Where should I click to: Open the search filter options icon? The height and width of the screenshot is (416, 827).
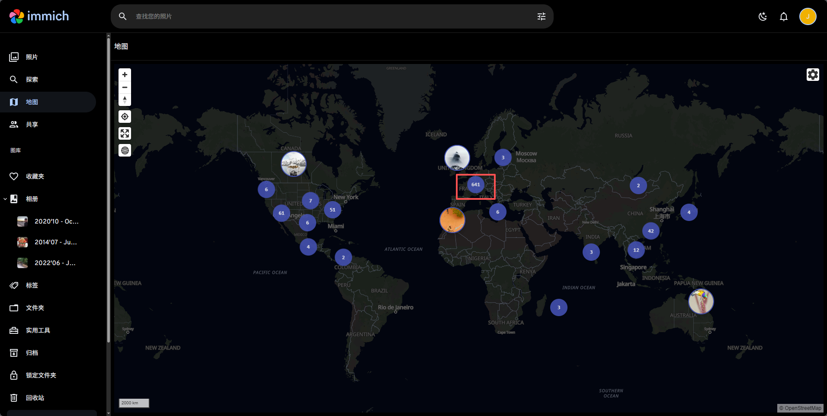point(542,16)
